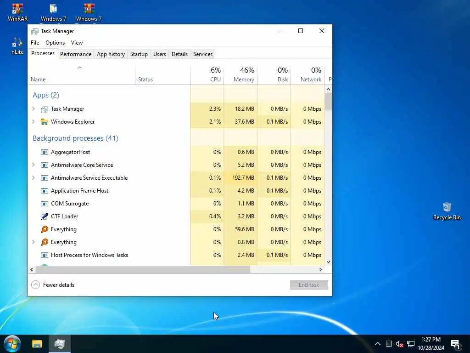
Task: Collapse view with Fewer details chevron
Action: [x=35, y=285]
